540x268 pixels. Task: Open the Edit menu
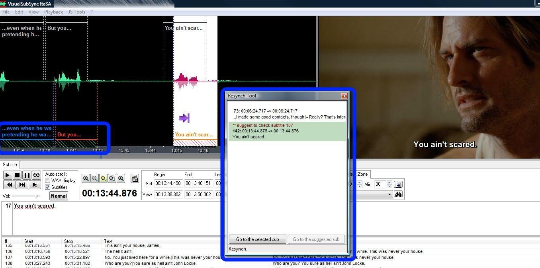19,12
